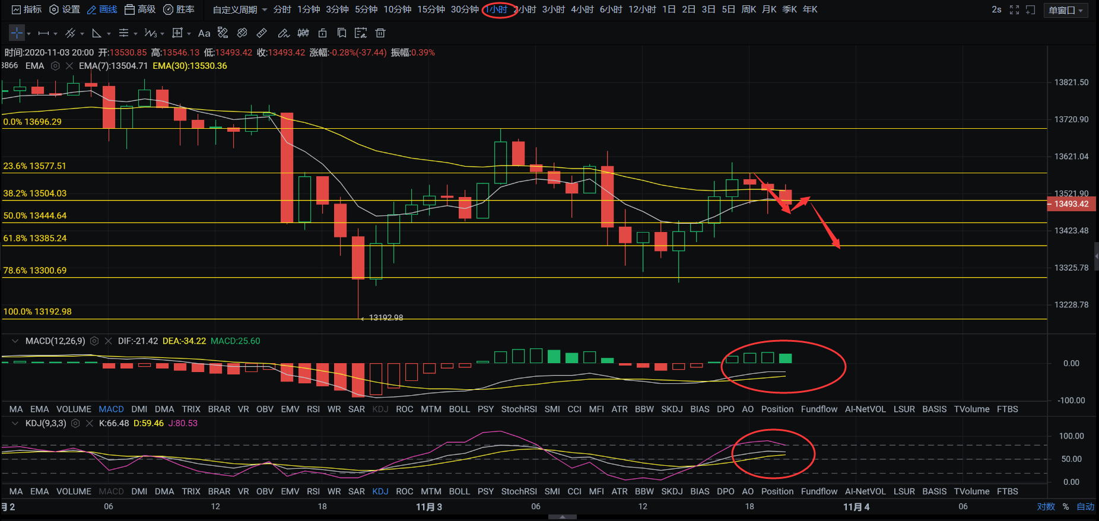Switch to the 4小时 timeframe
Screen dimensions: 1099x521
(582, 9)
